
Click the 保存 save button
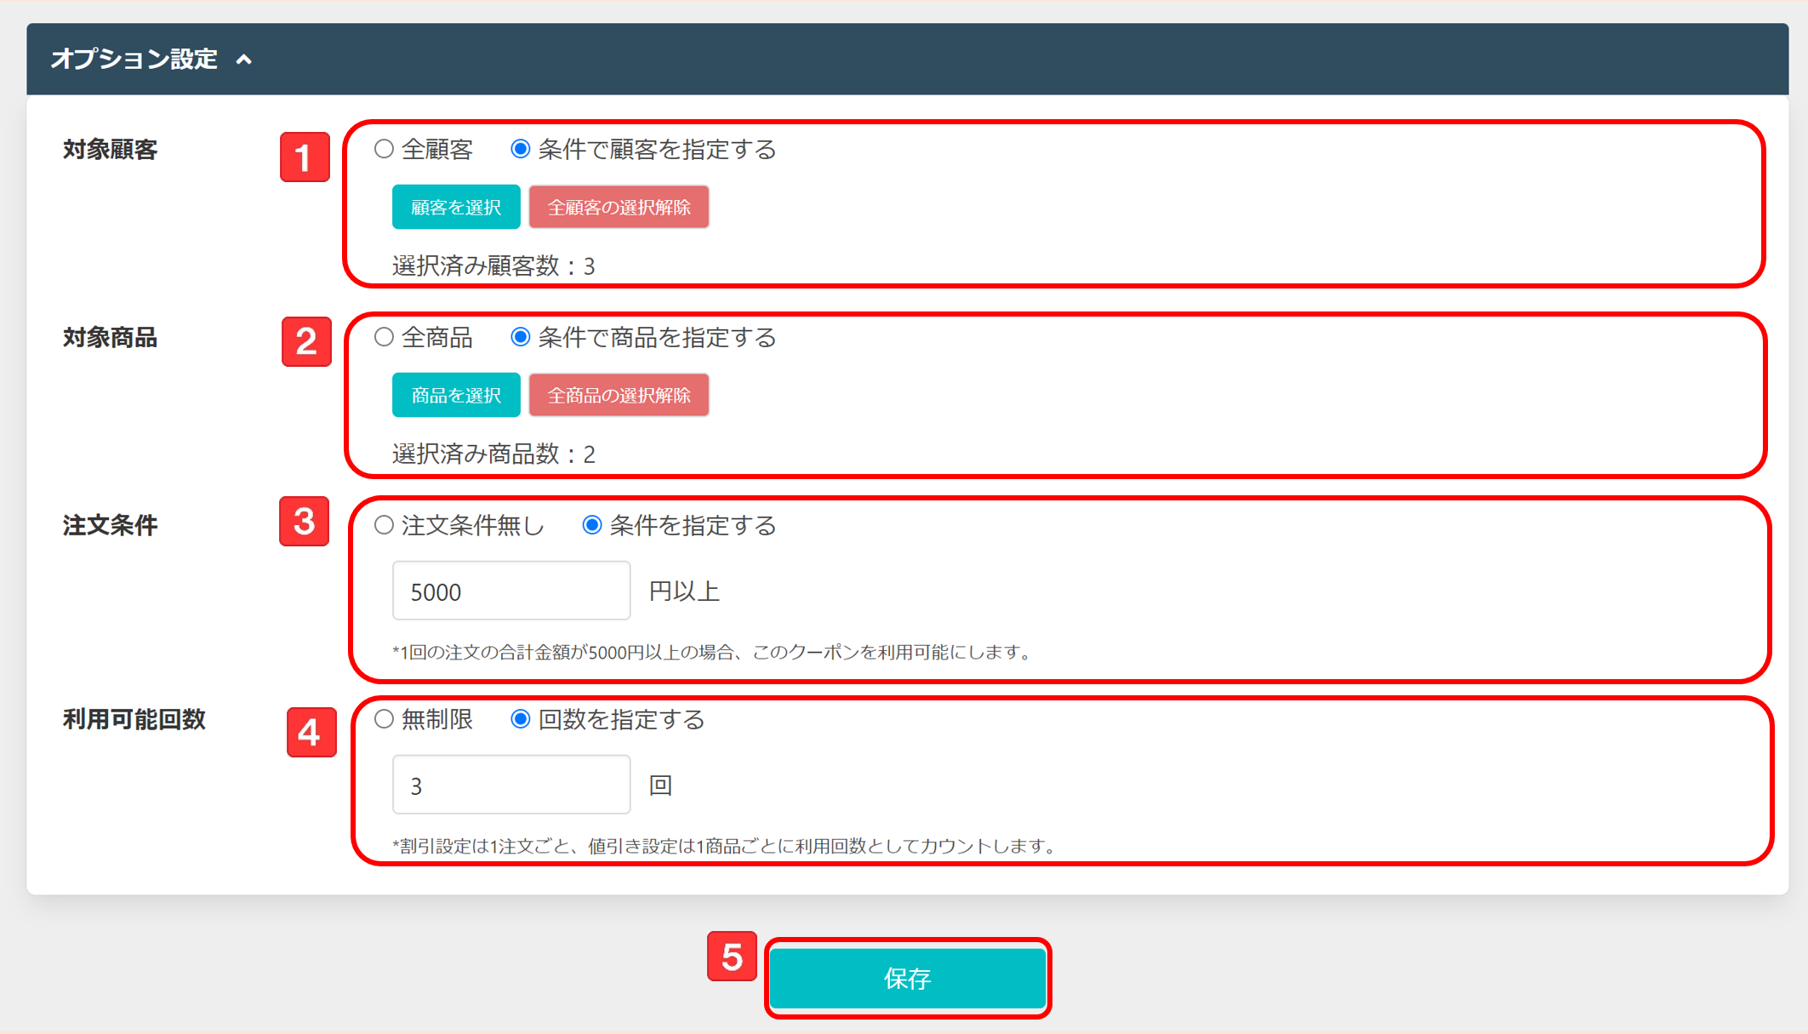[908, 979]
